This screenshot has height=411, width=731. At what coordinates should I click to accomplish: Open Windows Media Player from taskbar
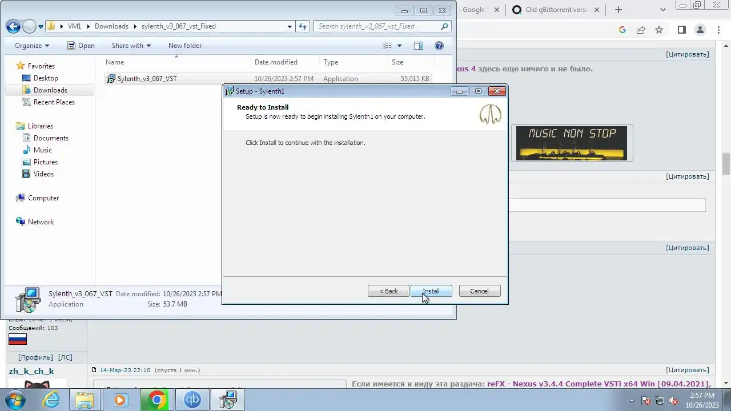[x=120, y=400]
